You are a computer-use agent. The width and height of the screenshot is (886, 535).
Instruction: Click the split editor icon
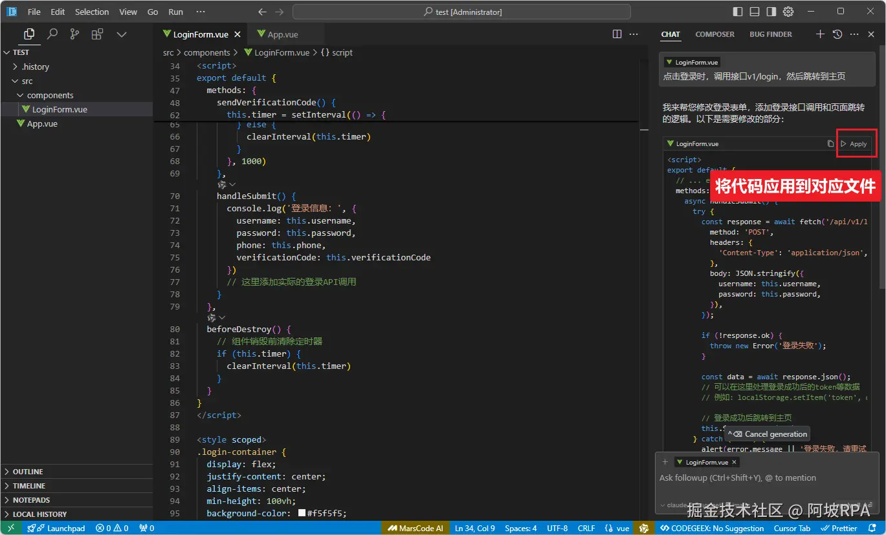[x=617, y=34]
